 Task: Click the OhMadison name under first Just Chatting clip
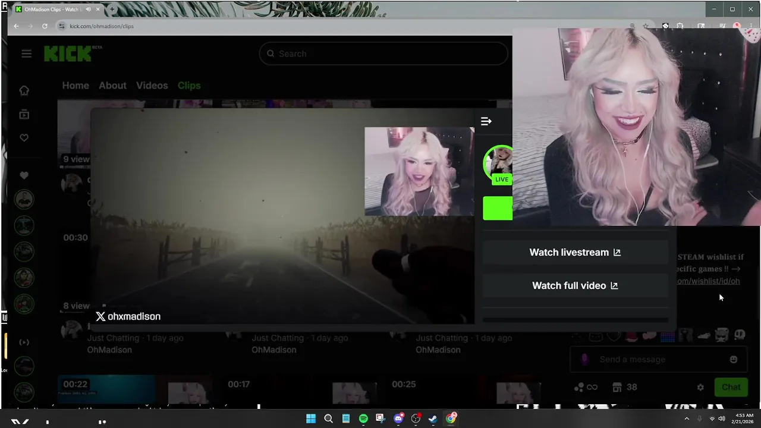point(109,350)
